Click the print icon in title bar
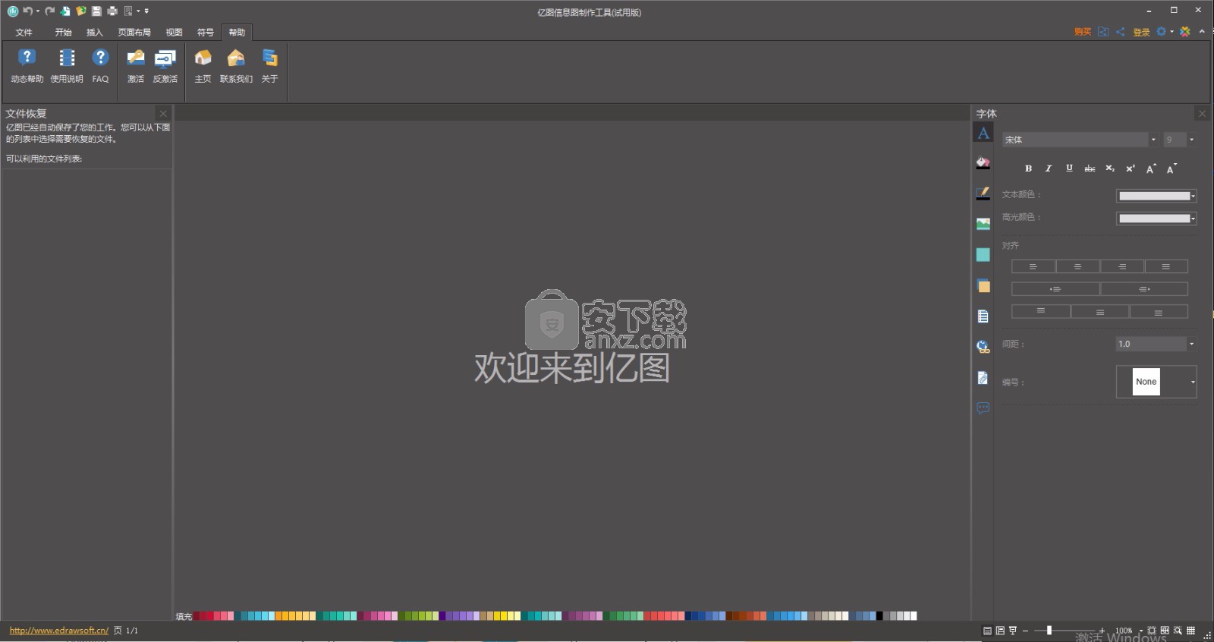The width and height of the screenshot is (1214, 642). (112, 11)
